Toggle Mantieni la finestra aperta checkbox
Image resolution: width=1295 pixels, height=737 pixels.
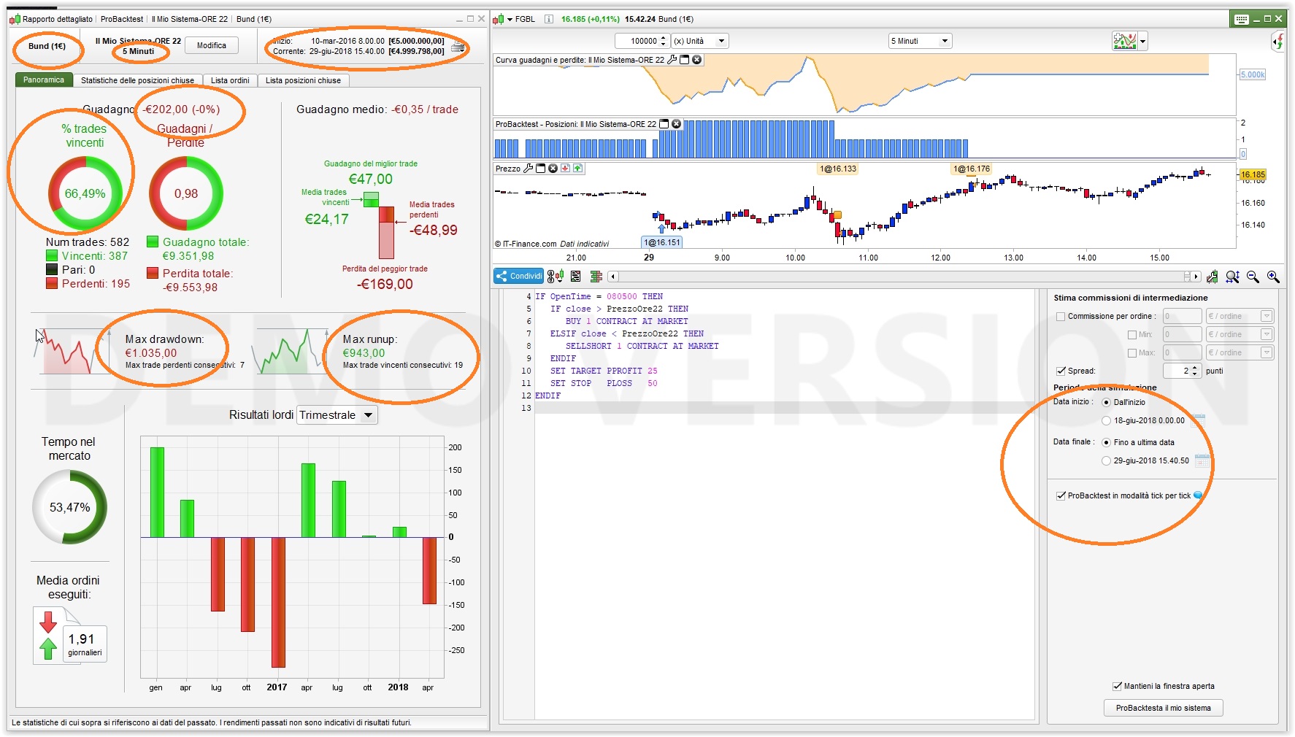[x=1117, y=686]
